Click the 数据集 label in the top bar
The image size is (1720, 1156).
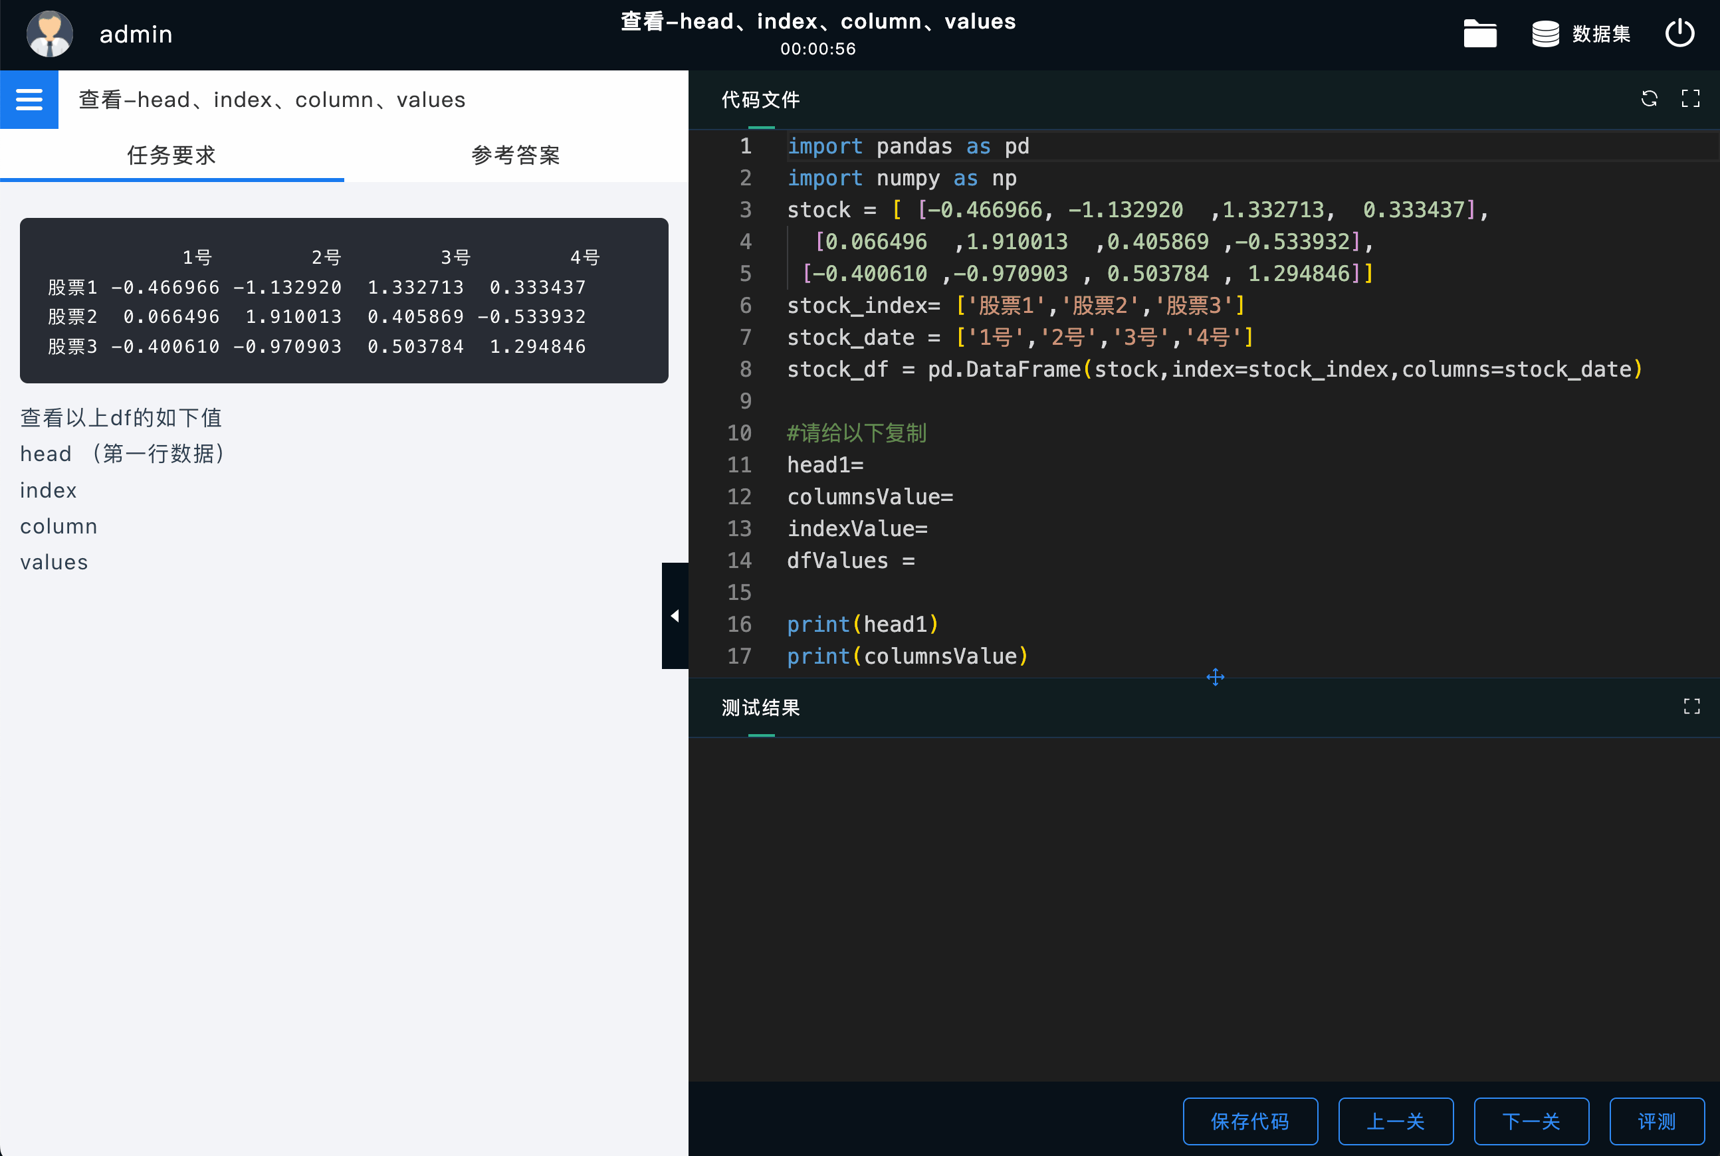(1600, 34)
